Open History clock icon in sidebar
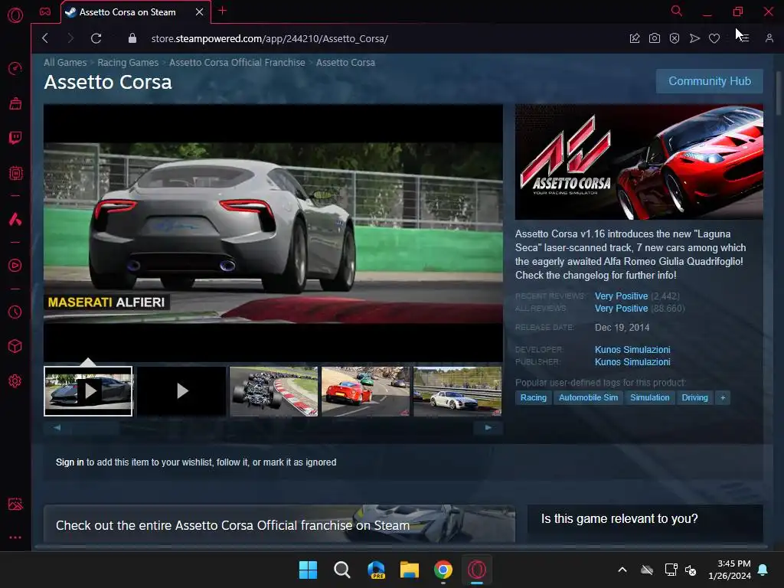784x588 pixels. 15,312
